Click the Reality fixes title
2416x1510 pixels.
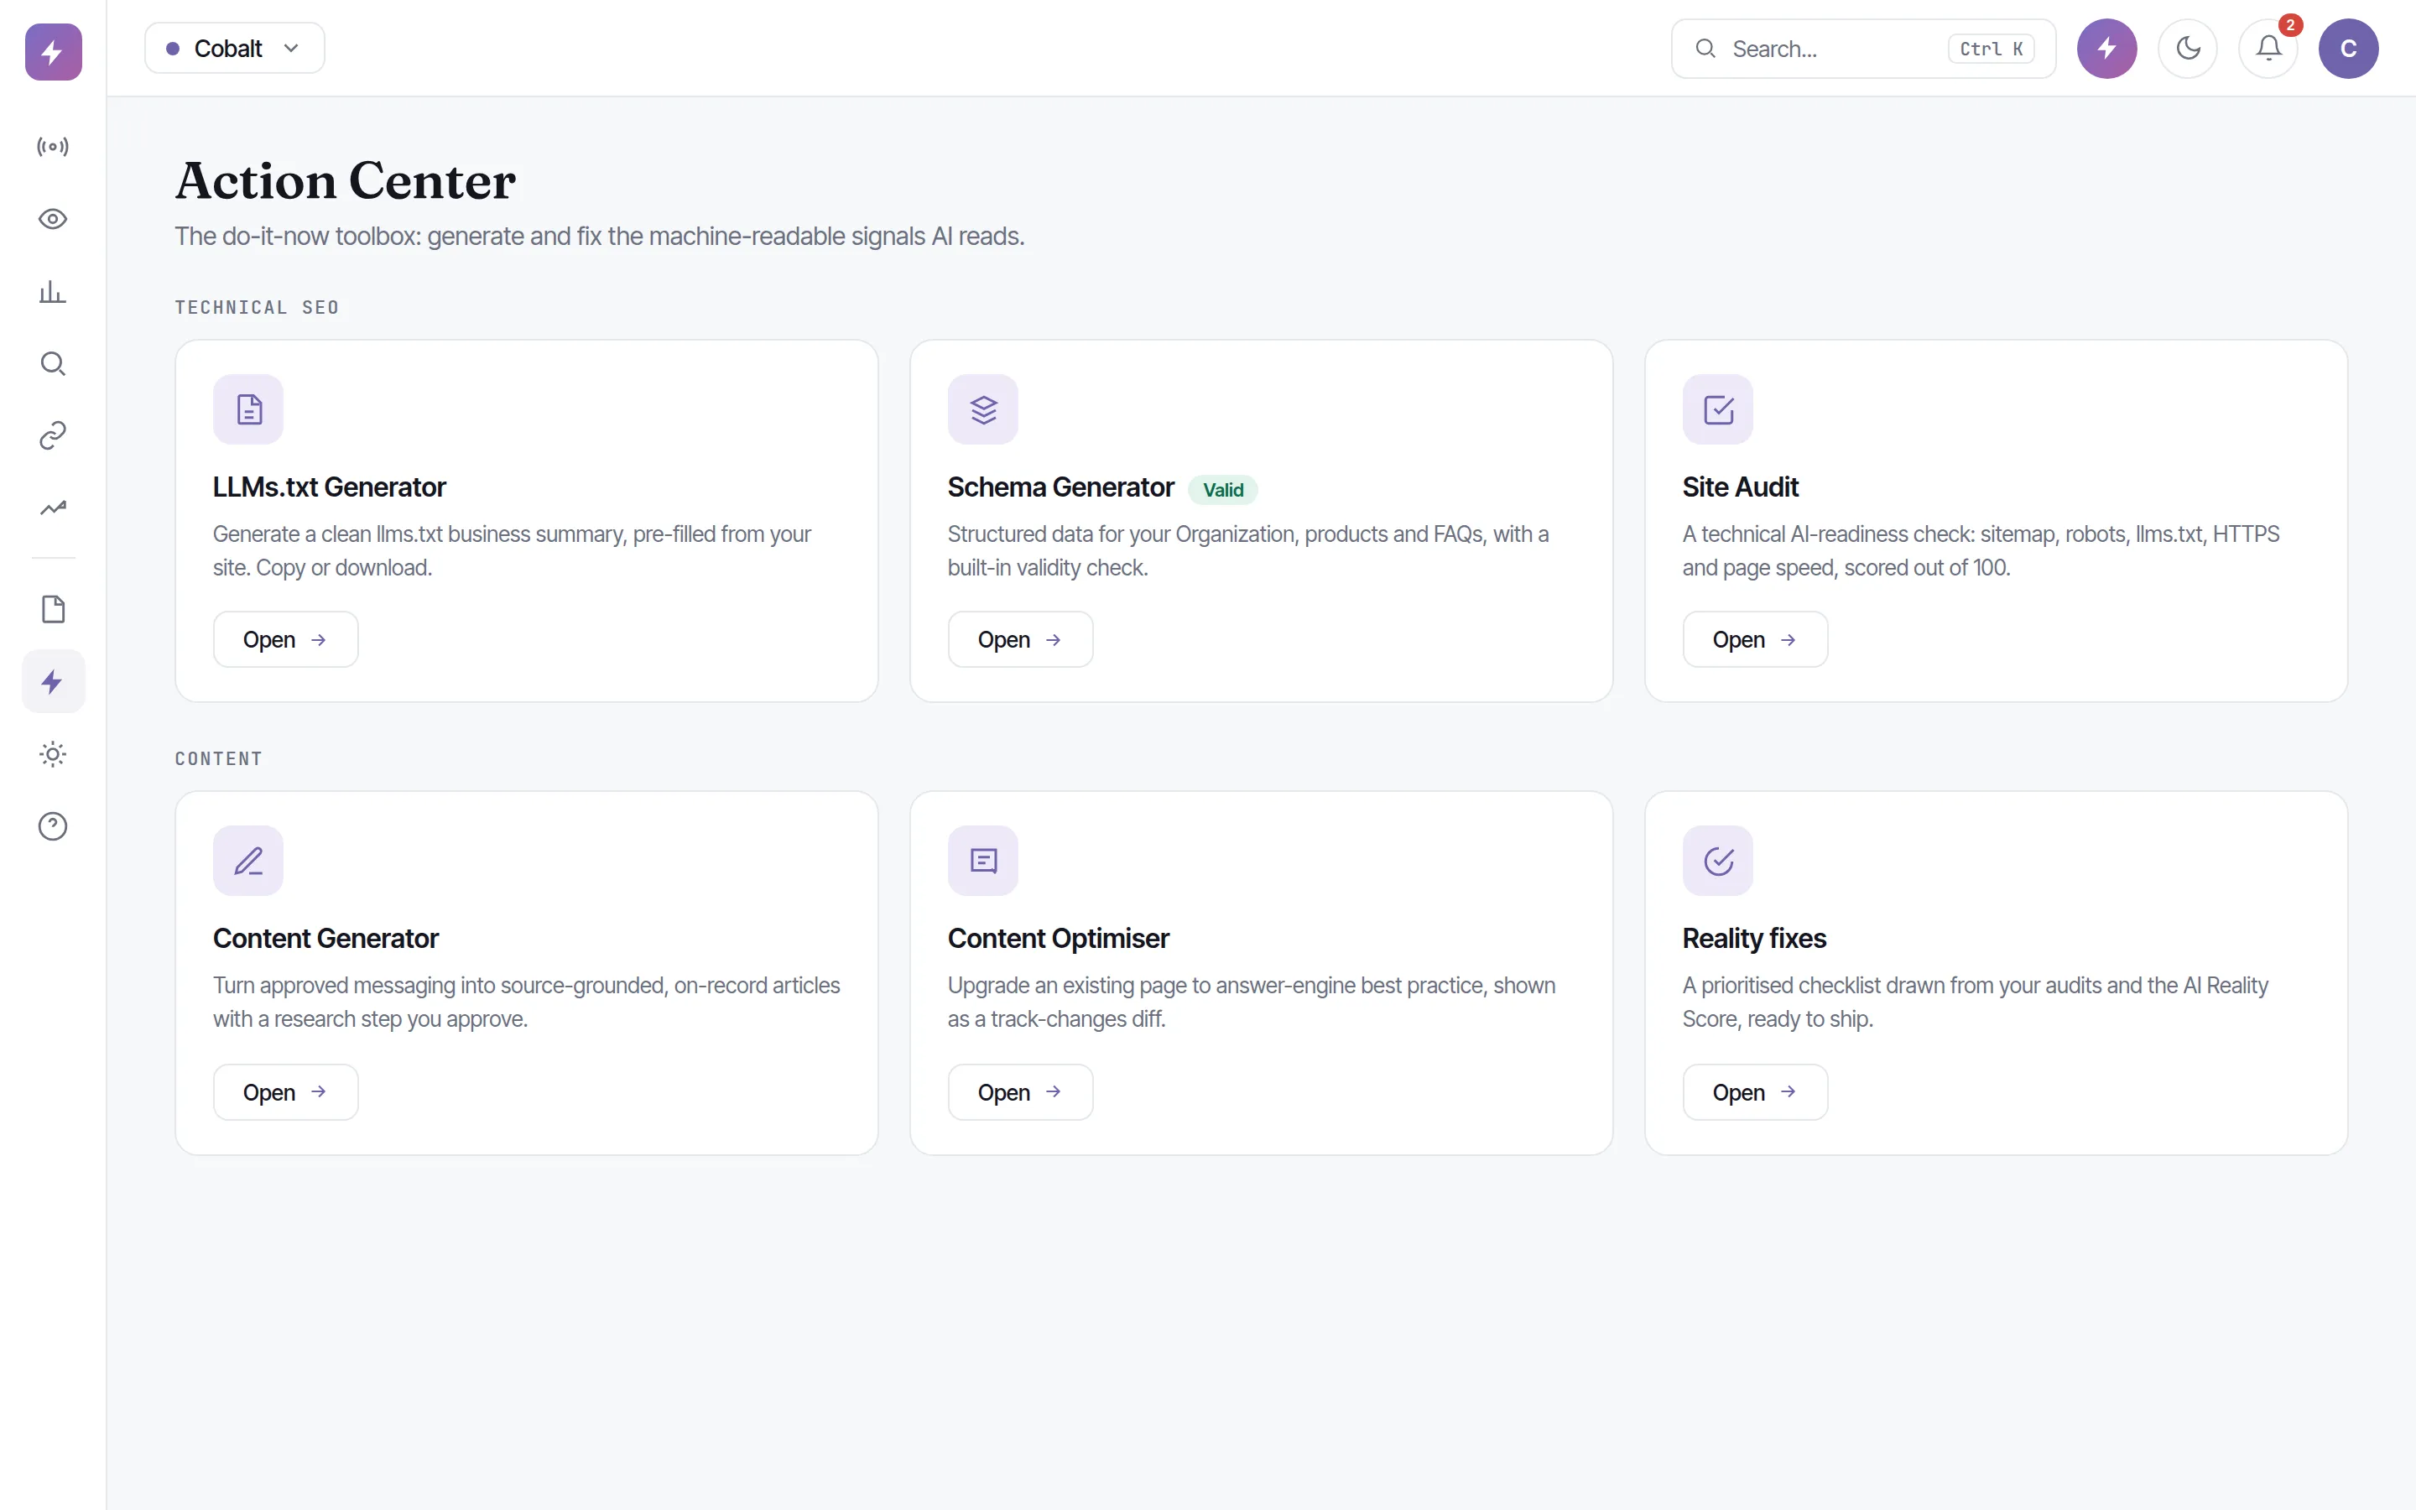click(x=1754, y=939)
